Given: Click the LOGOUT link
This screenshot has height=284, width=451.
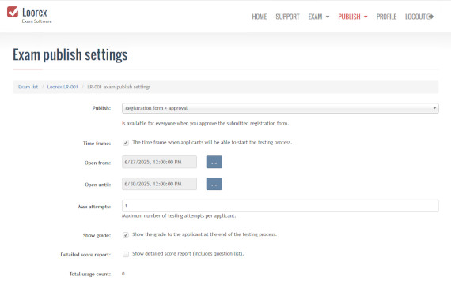Looking at the screenshot, I should point(419,17).
